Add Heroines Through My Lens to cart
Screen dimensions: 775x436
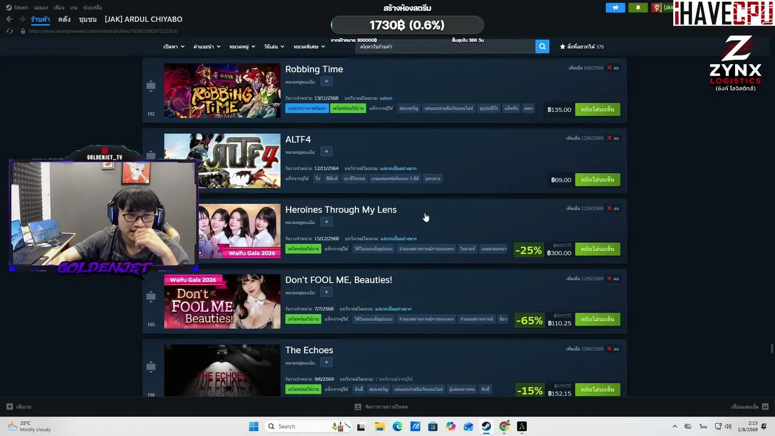point(598,249)
